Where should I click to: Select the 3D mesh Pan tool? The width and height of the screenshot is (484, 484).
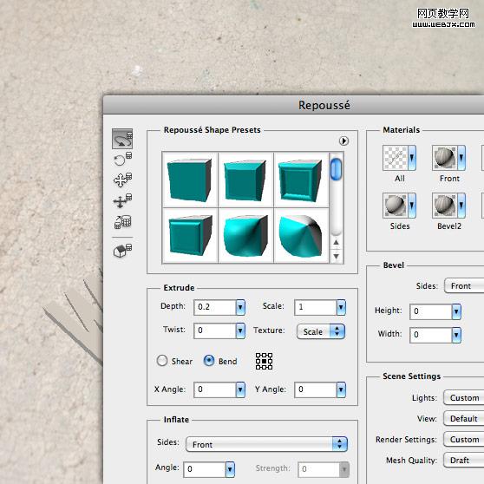coord(122,180)
